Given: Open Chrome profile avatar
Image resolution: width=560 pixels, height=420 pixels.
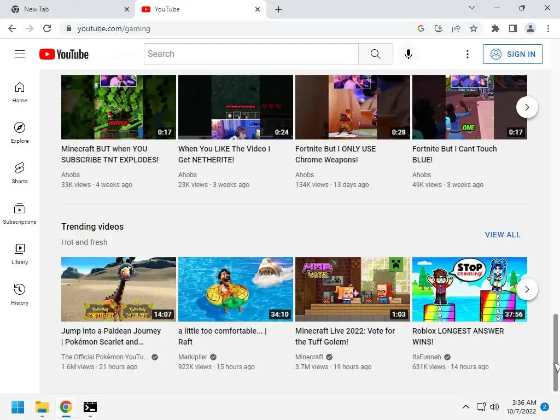Looking at the screenshot, I should (x=530, y=28).
